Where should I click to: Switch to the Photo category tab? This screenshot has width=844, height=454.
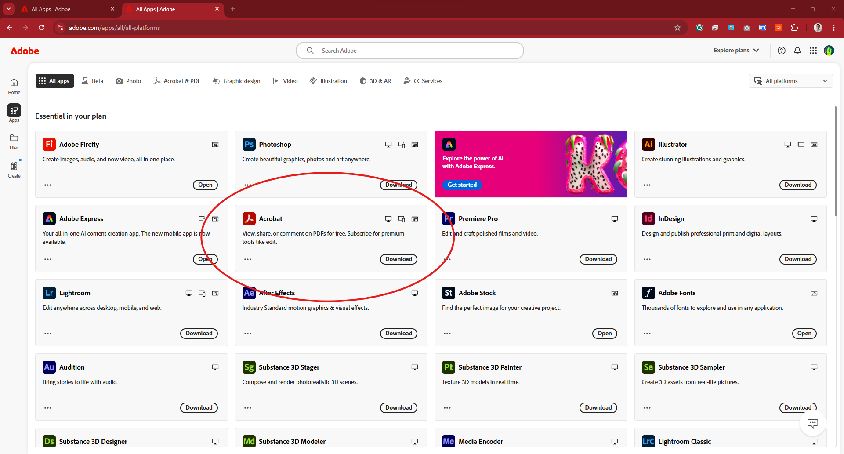coord(128,81)
